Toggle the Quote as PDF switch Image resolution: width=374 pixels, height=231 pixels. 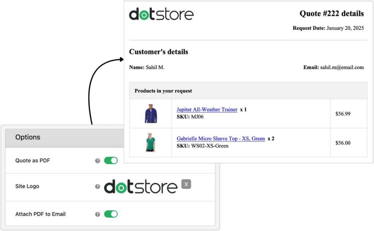(x=111, y=161)
